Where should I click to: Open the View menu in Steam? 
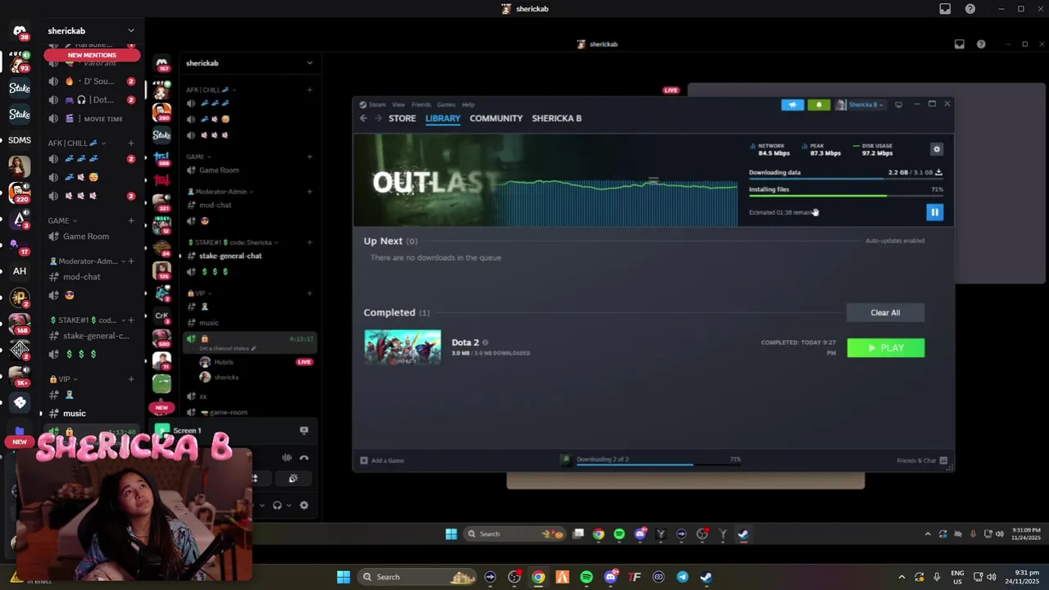pos(398,105)
